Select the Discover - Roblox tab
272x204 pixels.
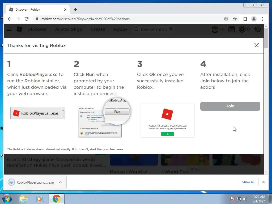click(38, 10)
